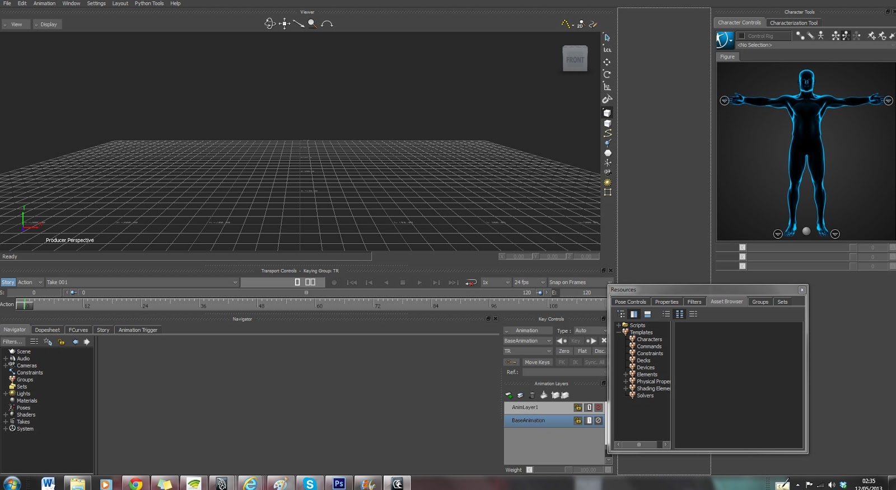Click the Zero button in Key Controls
This screenshot has width=896, height=490.
click(x=564, y=351)
